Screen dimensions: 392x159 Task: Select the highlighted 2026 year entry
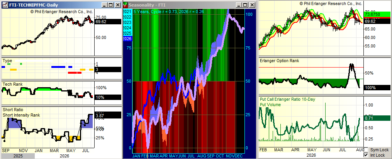tap(127, 39)
